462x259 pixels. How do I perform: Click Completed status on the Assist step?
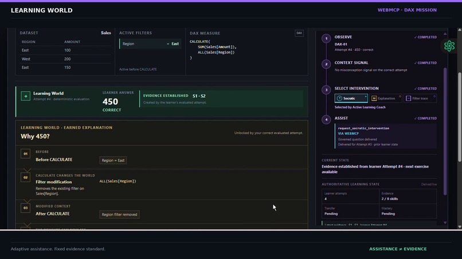pos(425,118)
